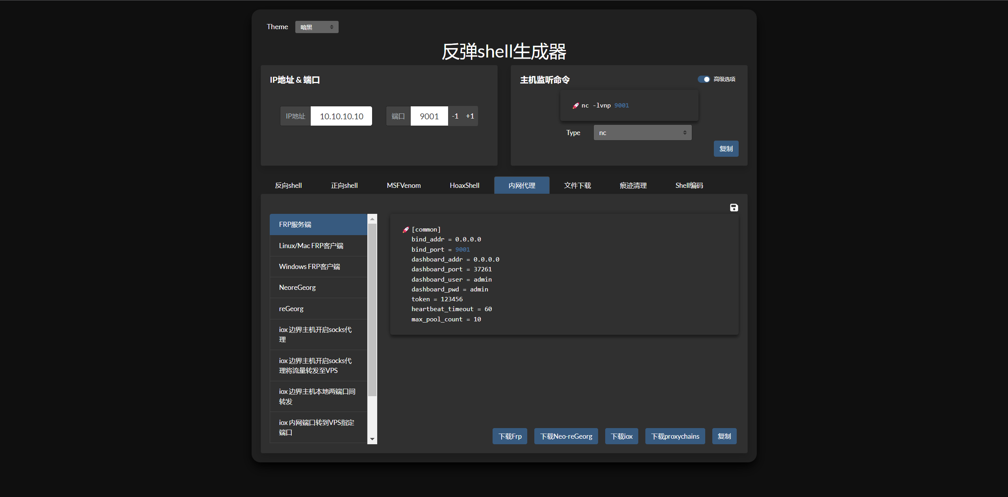The width and height of the screenshot is (1008, 497).
Task: Decrease port with the -1 button
Action: pos(455,116)
